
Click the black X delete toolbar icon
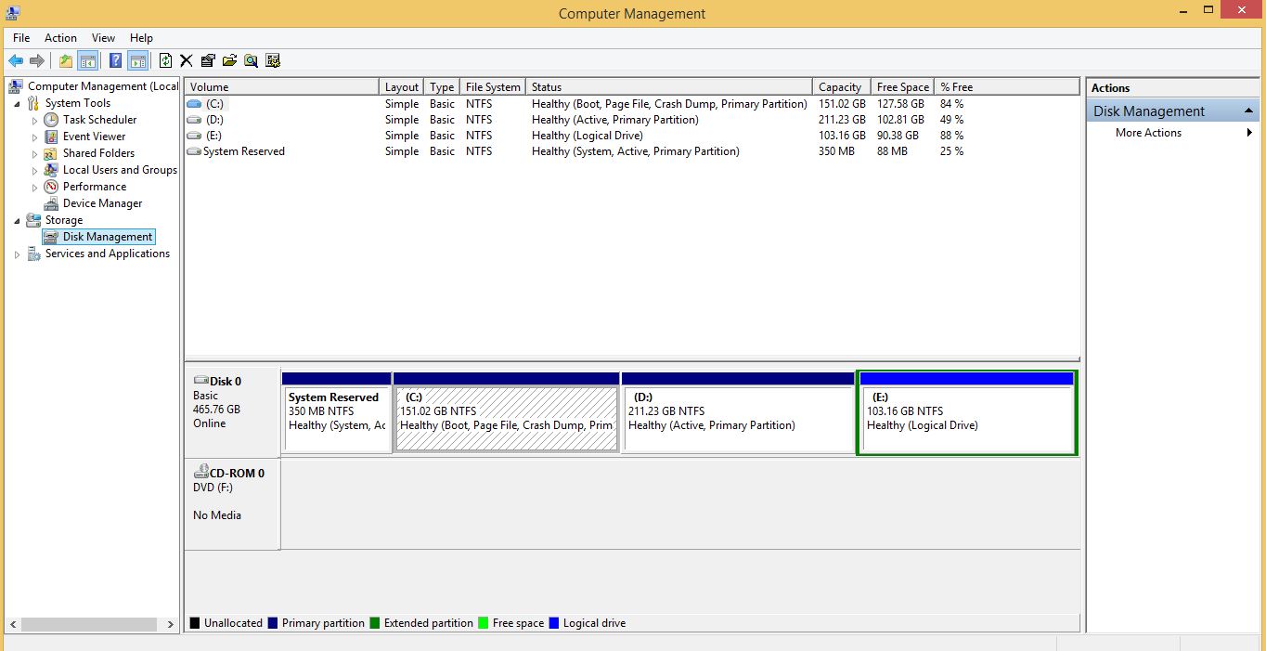[187, 61]
